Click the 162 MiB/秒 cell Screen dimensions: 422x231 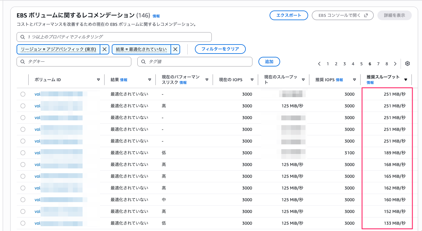click(x=395, y=188)
